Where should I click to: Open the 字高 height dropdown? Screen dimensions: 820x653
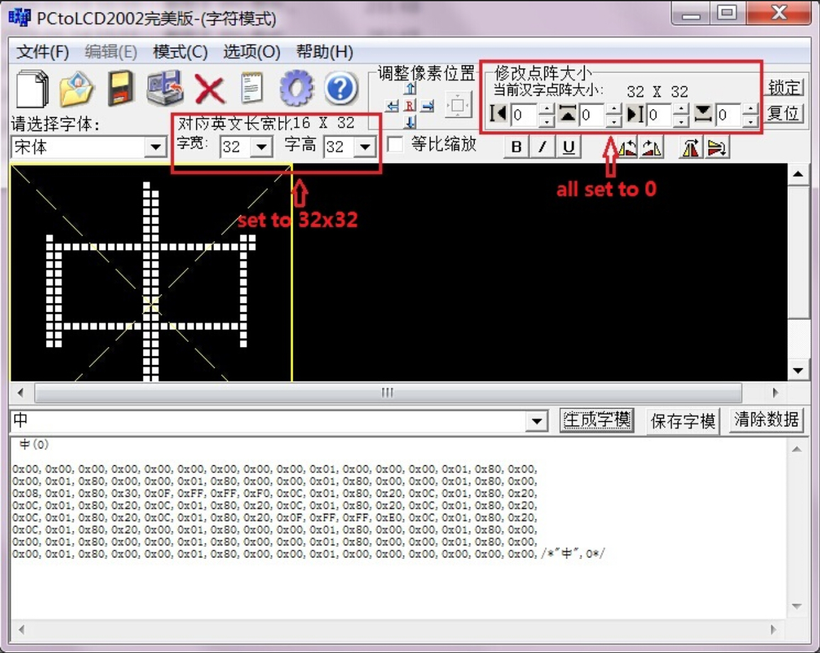[364, 147]
